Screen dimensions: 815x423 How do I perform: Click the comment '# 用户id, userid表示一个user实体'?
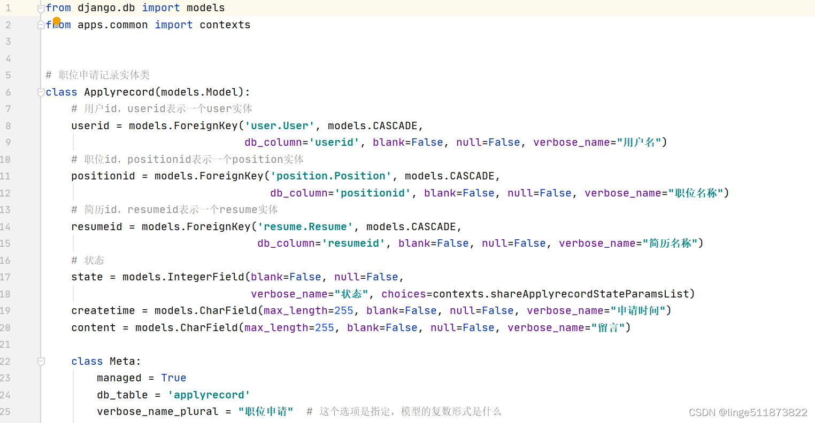(162, 109)
